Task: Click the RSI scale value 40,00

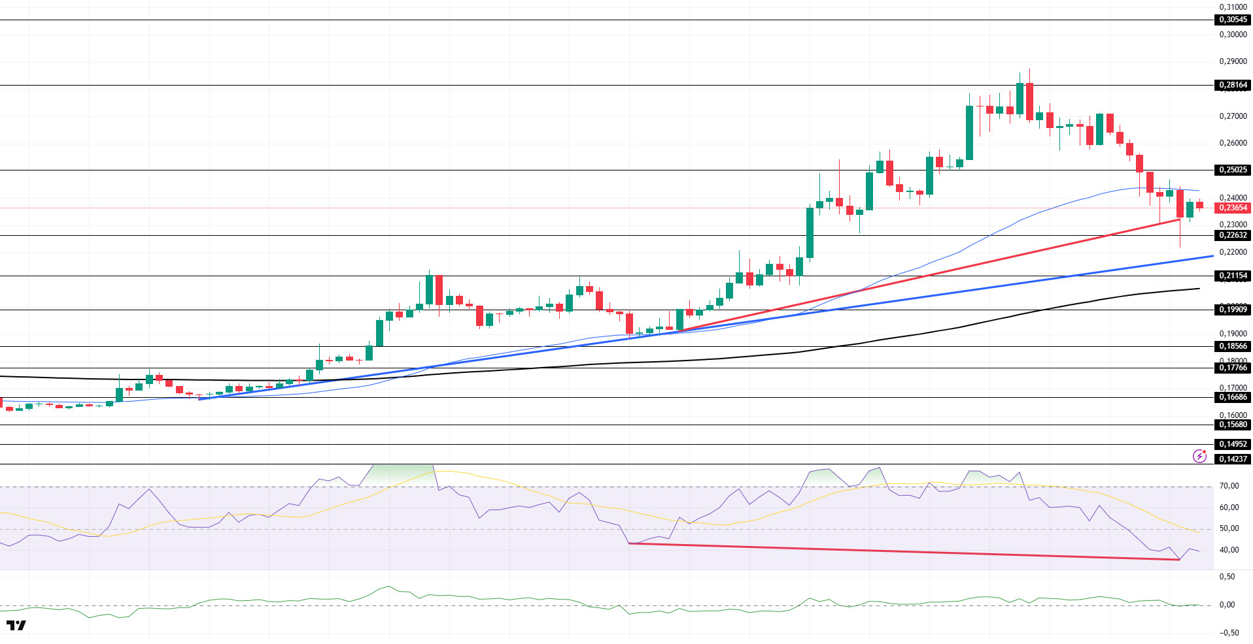Action: (1229, 550)
